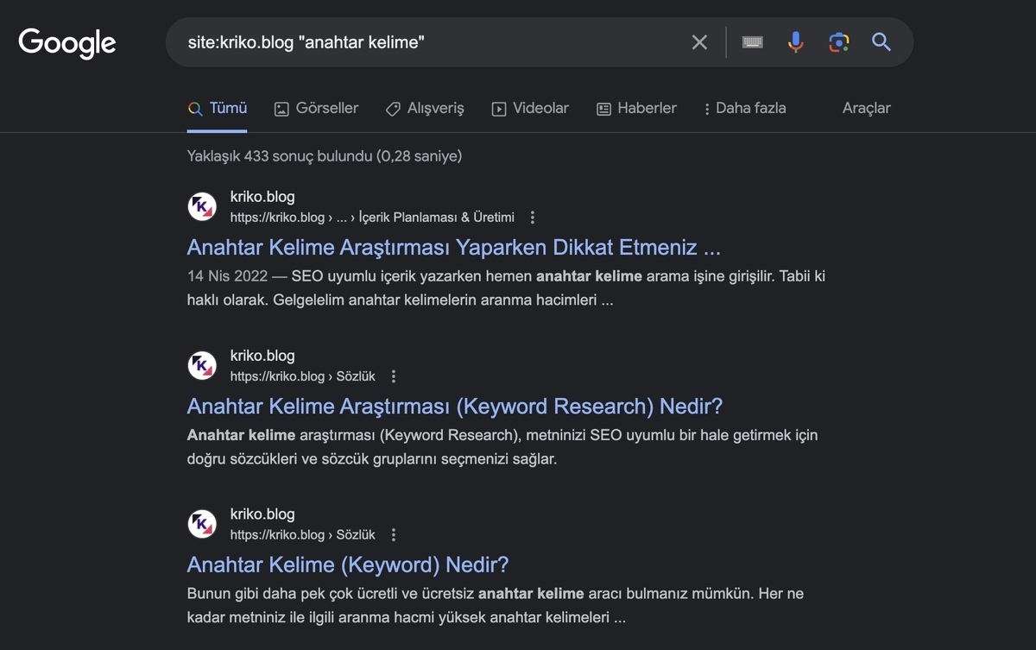Open three-dot menu for İçerik Planlaması result

click(533, 218)
